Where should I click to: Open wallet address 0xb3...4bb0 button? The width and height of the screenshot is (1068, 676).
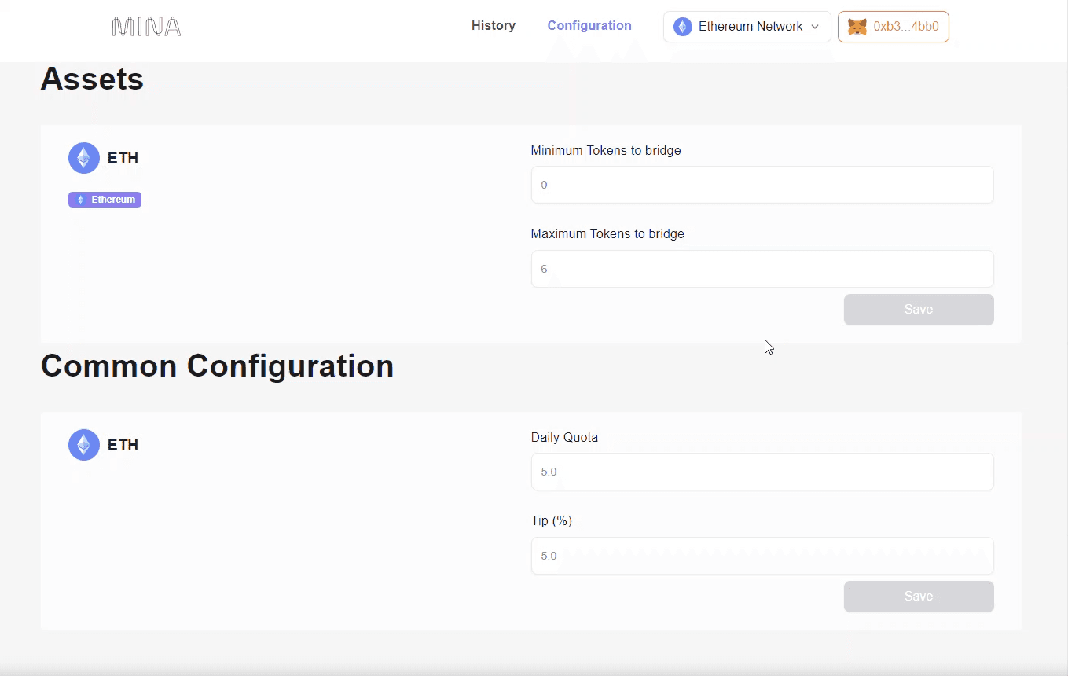[894, 27]
